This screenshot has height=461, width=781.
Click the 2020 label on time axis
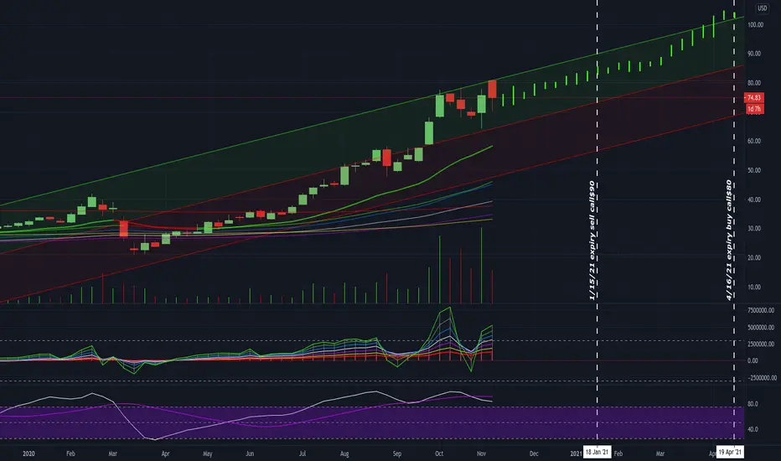(x=28, y=453)
